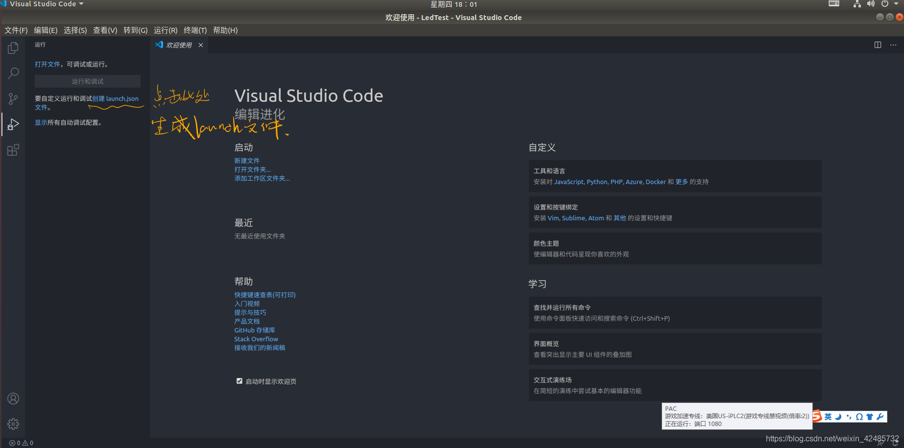The height and width of the screenshot is (448, 904).
Task: Click the Sogou input method logo
Action: [817, 417]
